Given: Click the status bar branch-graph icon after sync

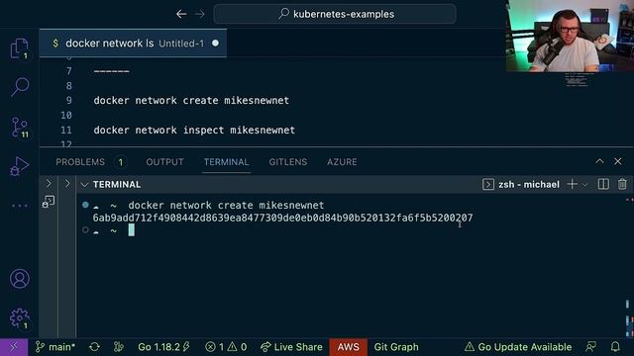Looking at the screenshot, I should point(119,347).
